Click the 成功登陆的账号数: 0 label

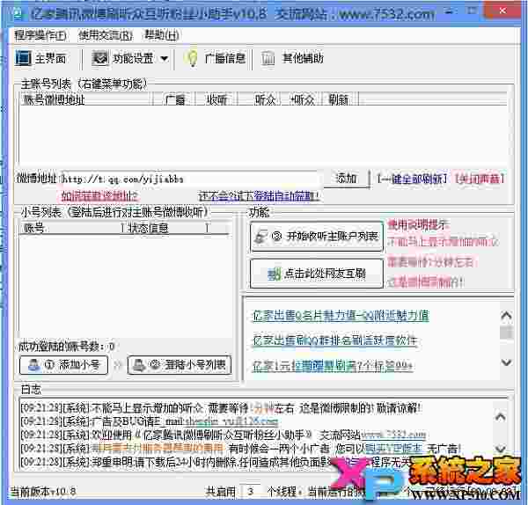click(67, 346)
